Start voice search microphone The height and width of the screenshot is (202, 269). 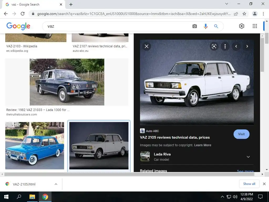pos(205,26)
